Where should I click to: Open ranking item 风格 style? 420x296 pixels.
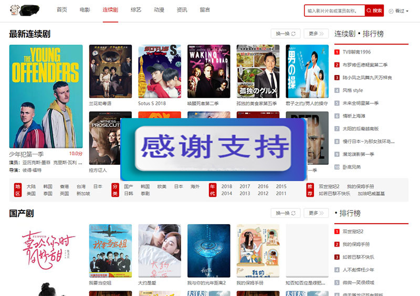(353, 90)
